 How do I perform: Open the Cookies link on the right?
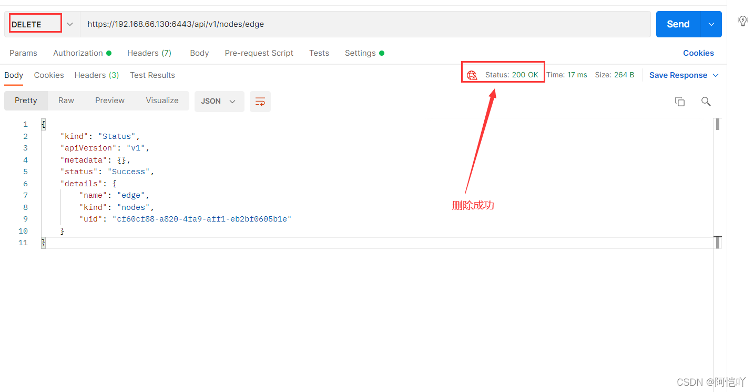[698, 53]
